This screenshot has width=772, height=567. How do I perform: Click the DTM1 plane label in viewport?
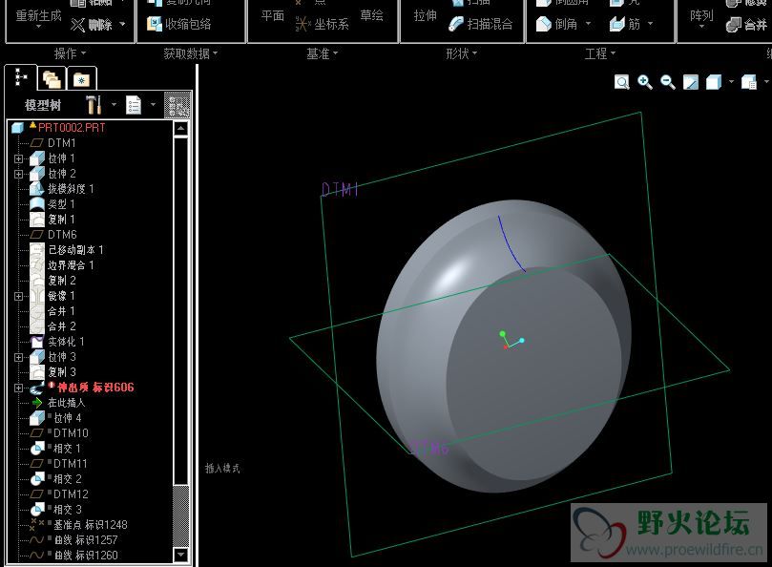click(340, 189)
